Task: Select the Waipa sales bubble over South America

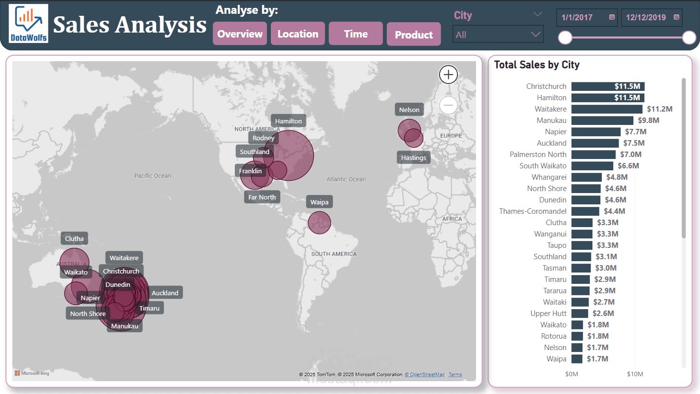Action: pos(319,223)
